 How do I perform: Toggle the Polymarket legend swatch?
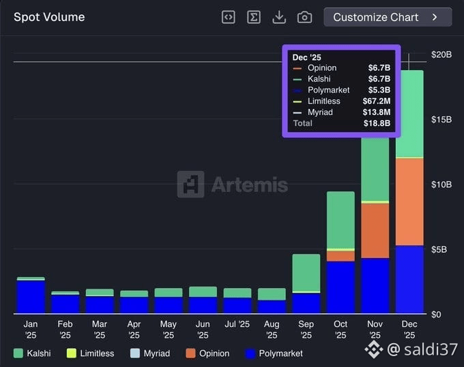point(250,353)
